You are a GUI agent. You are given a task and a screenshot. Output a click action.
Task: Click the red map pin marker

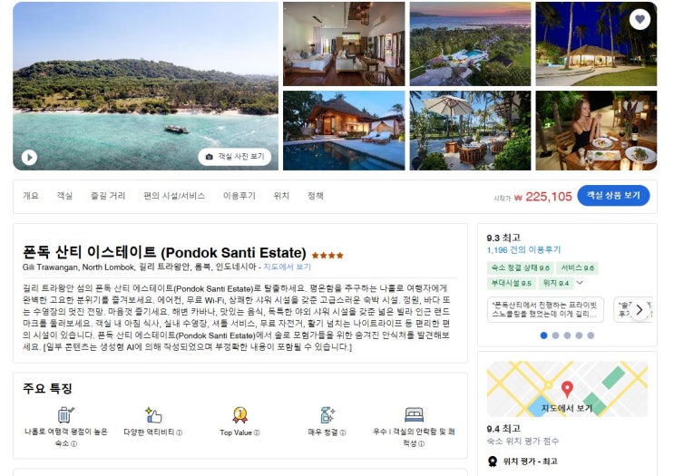567,389
